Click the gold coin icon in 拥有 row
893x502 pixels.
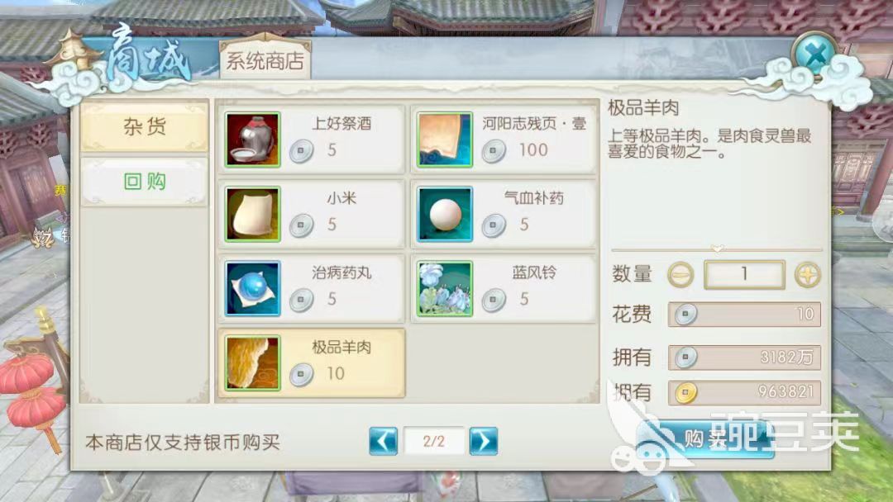pos(685,392)
